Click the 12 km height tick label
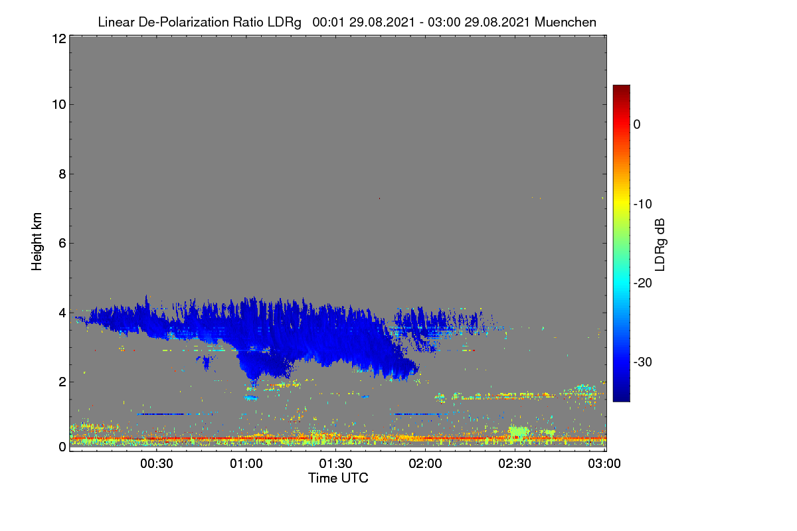Screen dimensions: 797x531 58,38
